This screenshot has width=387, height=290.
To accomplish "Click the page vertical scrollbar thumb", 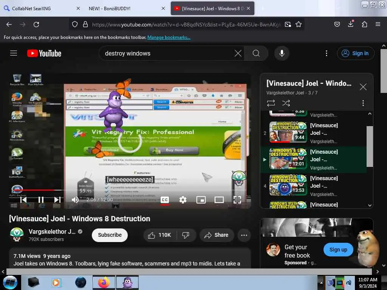I will 384,71.
